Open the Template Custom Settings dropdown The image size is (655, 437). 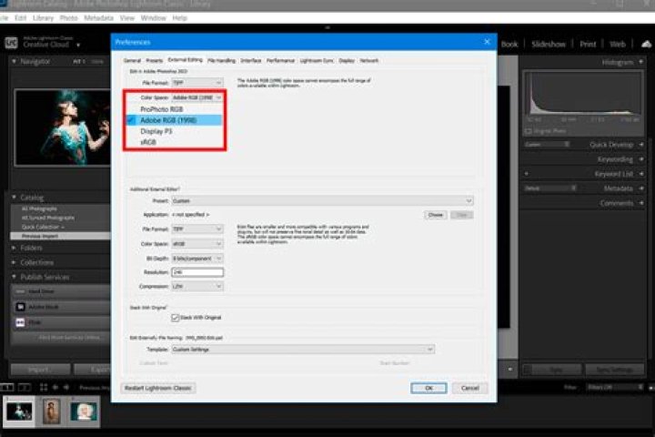pyautogui.click(x=303, y=350)
